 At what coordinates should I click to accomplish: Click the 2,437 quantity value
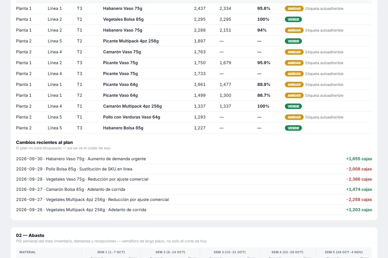pyautogui.click(x=200, y=8)
